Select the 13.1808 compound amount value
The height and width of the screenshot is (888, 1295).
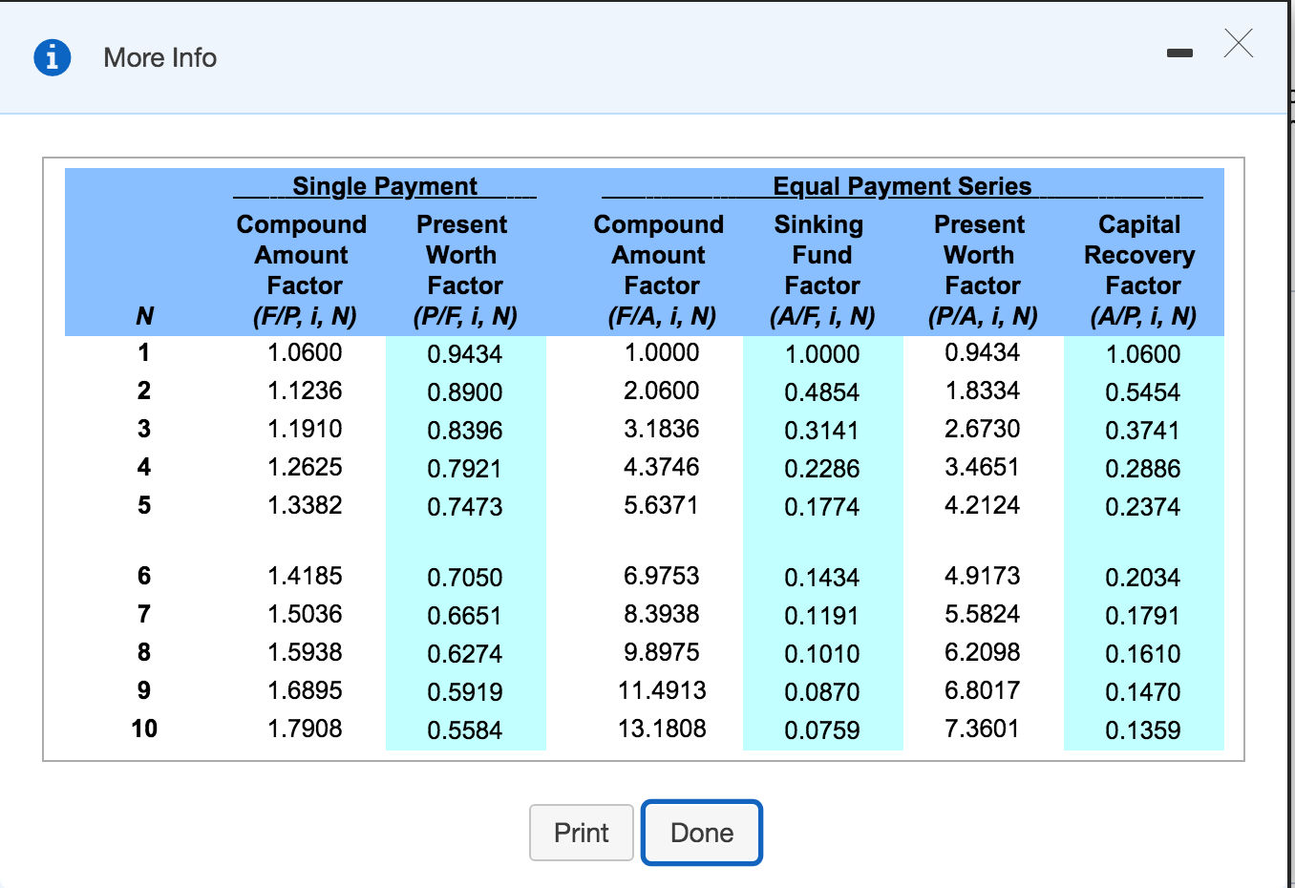(662, 729)
